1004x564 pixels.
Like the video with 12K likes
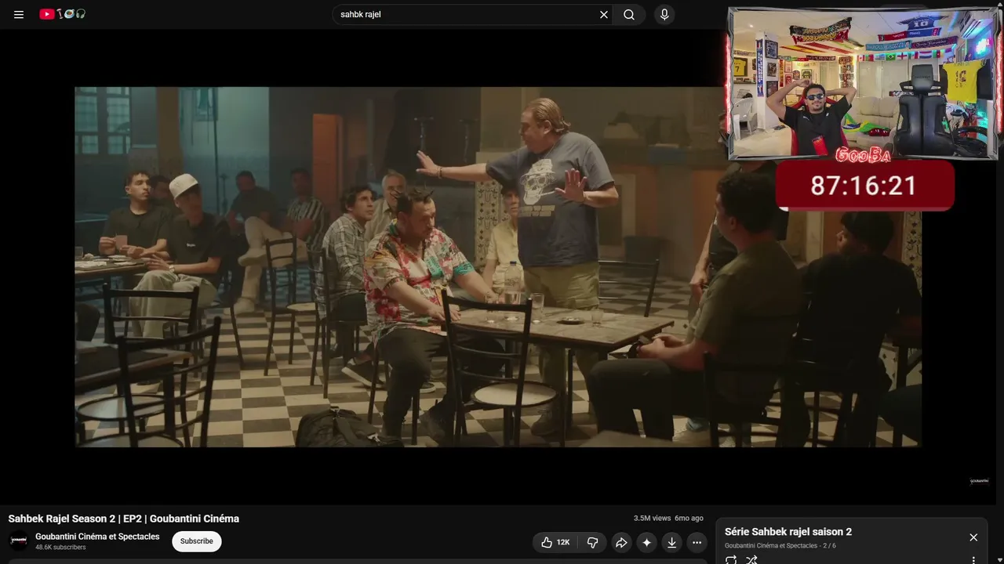tap(555, 542)
